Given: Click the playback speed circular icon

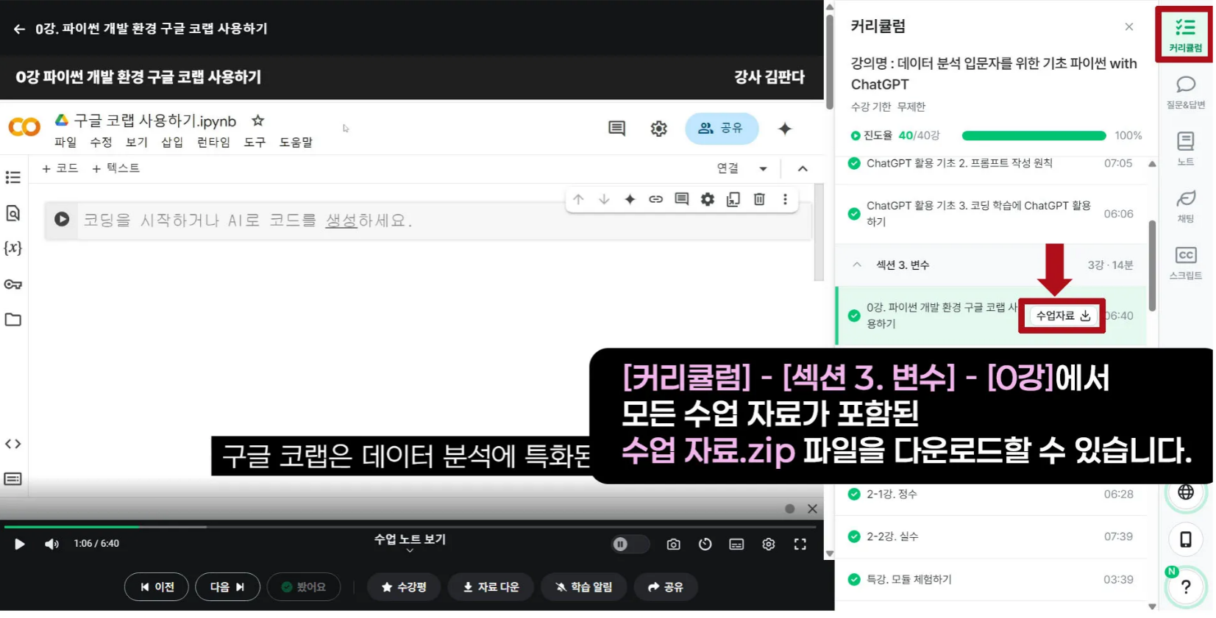Looking at the screenshot, I should [x=705, y=545].
